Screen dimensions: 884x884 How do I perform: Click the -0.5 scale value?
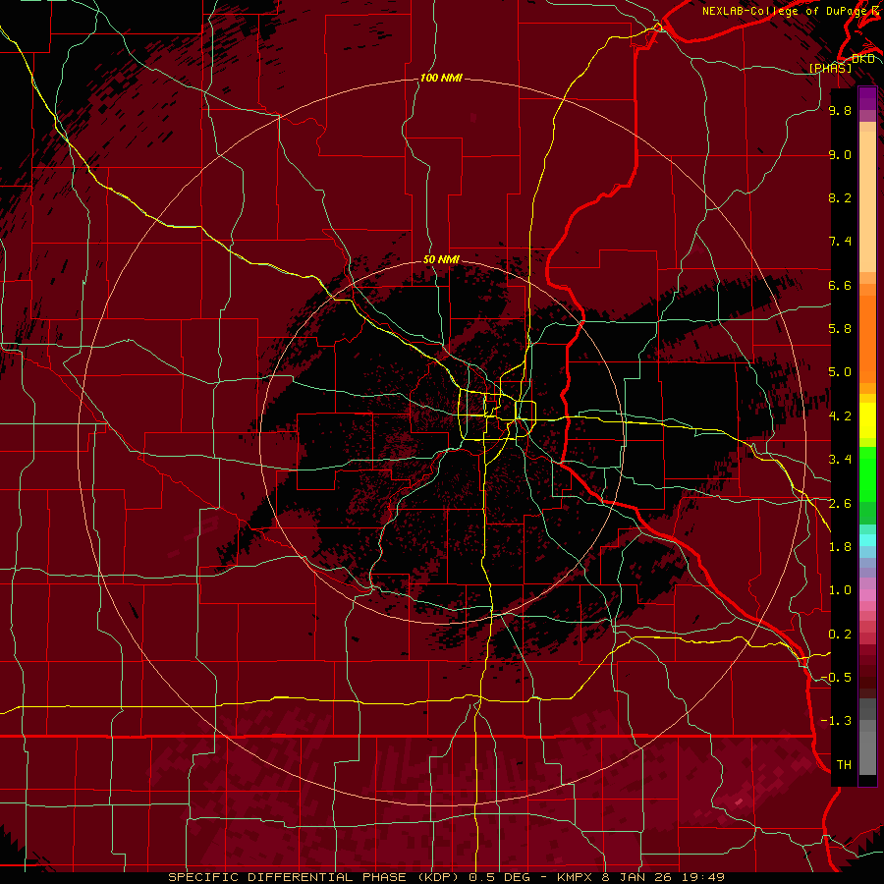click(836, 678)
